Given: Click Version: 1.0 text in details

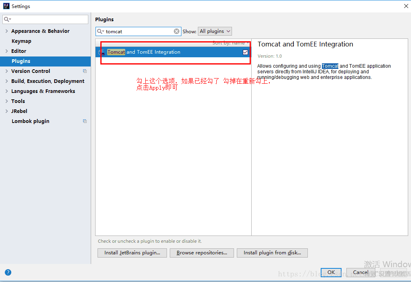Looking at the screenshot, I should (x=270, y=56).
